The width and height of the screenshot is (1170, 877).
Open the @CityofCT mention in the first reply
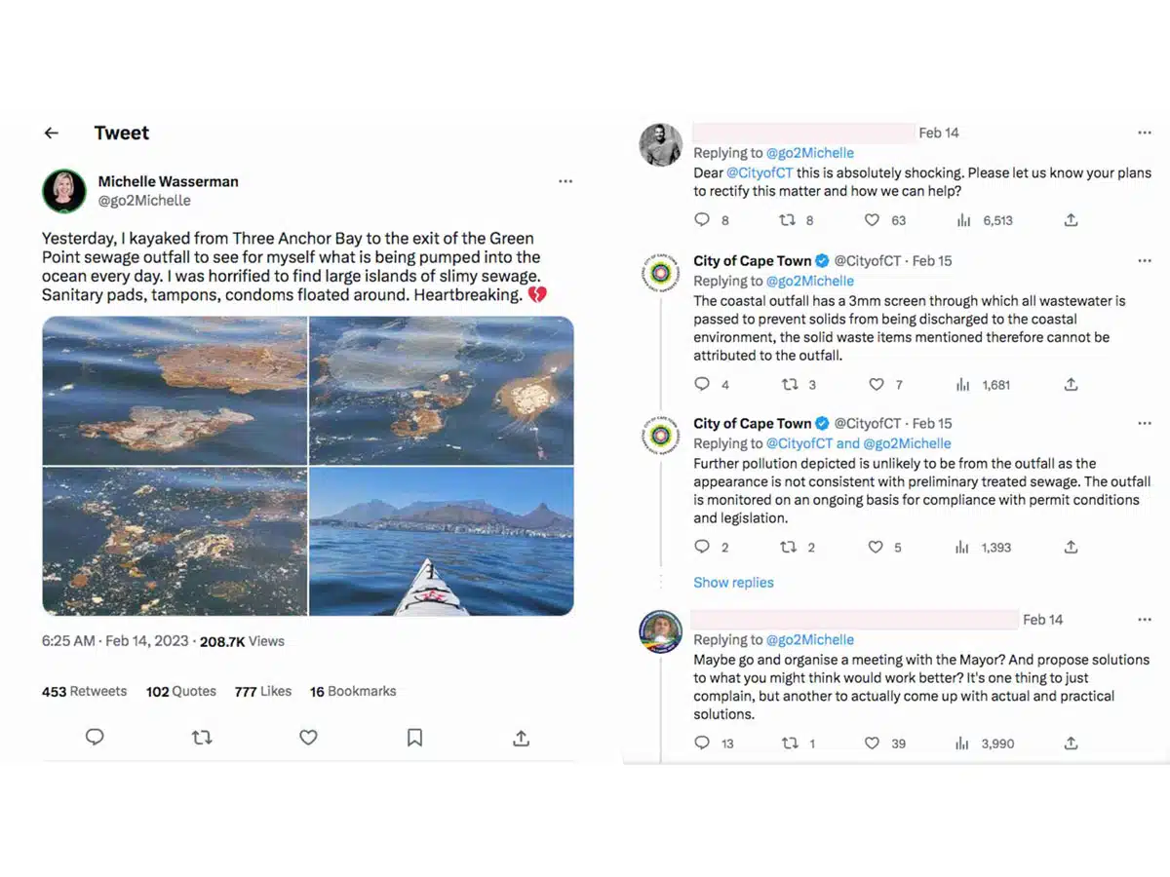point(760,172)
